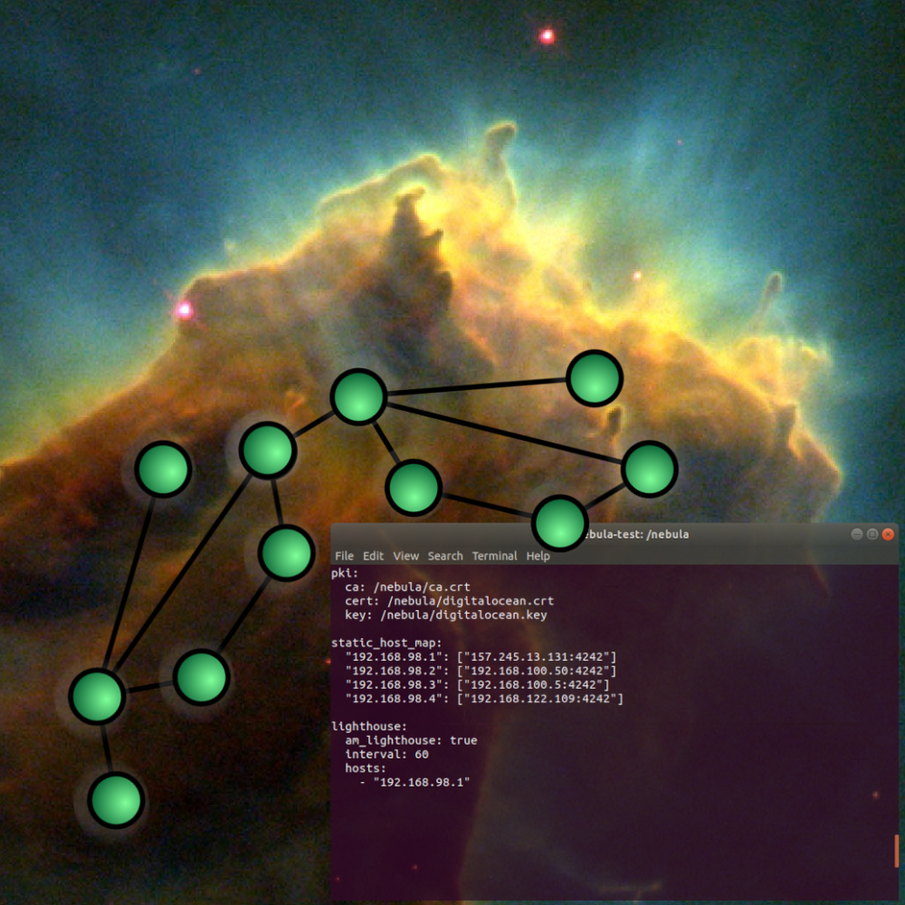Click the green node overlapping the title bar
905x905 pixels.
coord(560,523)
